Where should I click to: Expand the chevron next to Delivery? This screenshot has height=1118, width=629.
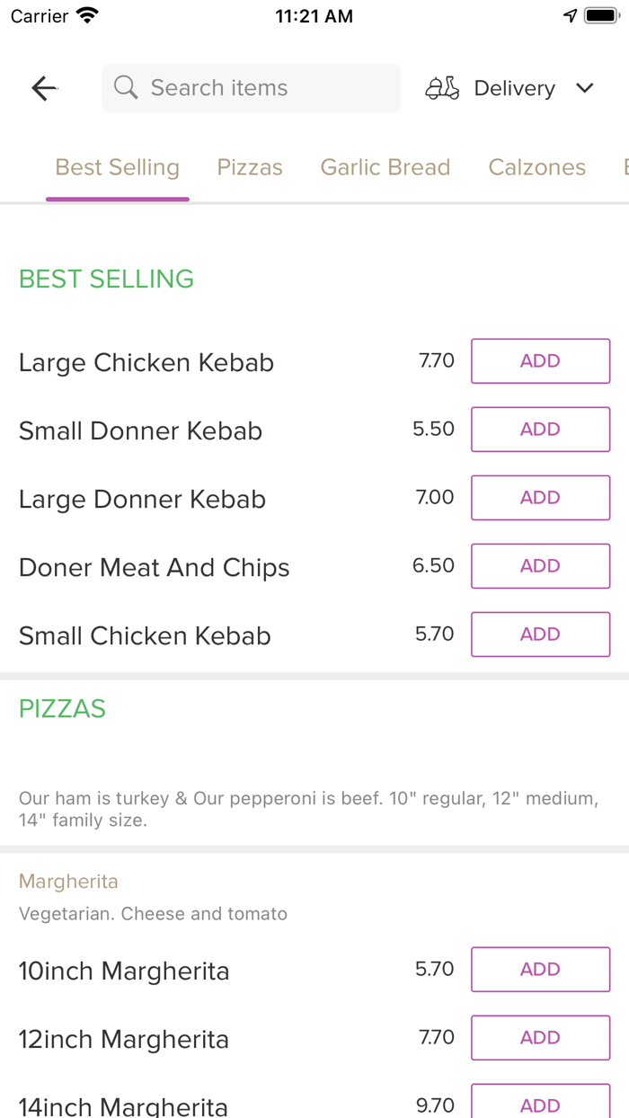point(584,88)
